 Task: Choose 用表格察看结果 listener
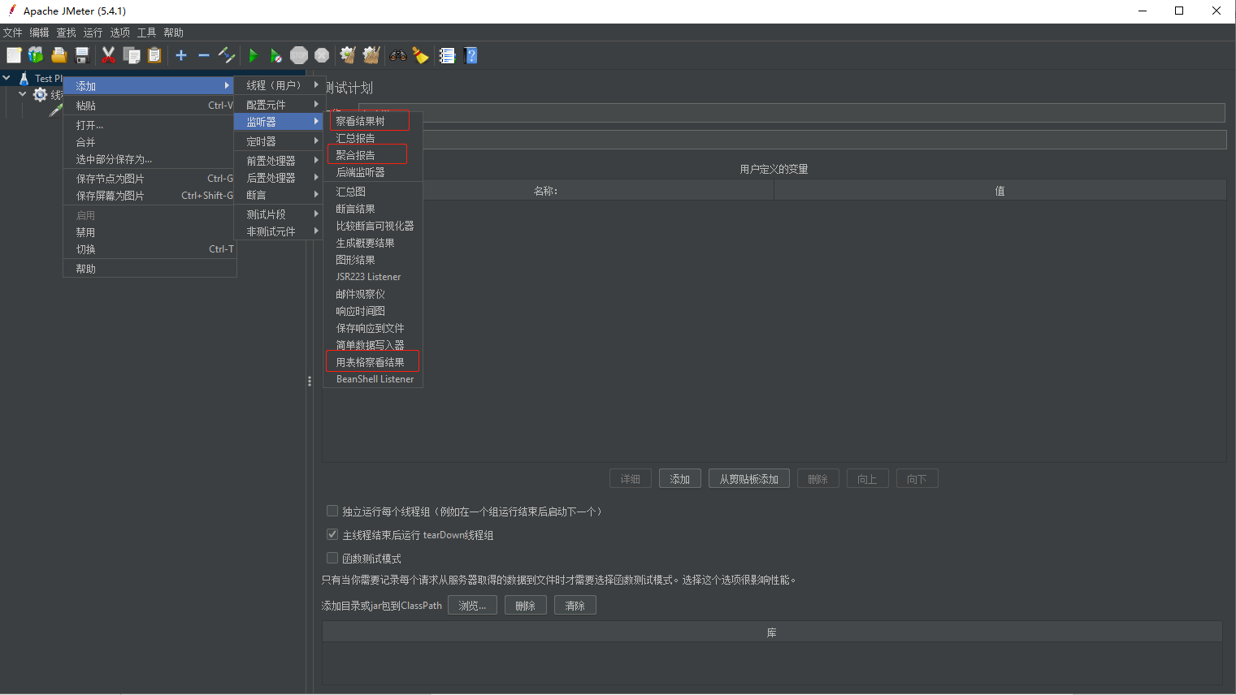(373, 362)
